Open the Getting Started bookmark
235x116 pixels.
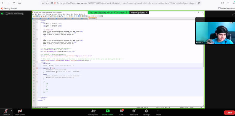[9, 8]
